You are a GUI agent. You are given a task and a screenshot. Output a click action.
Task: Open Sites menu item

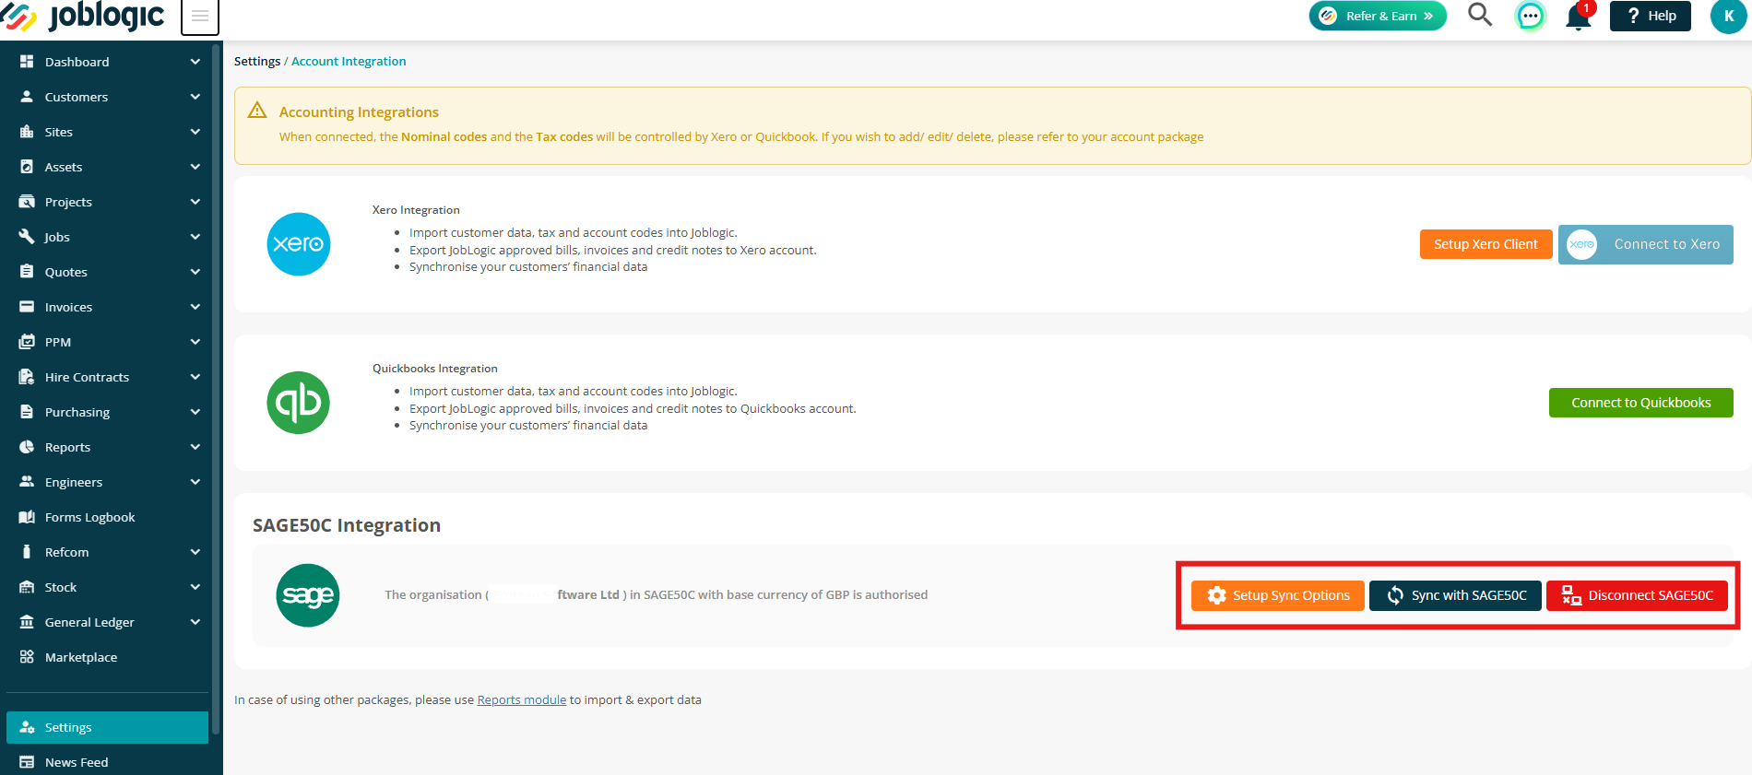click(107, 132)
